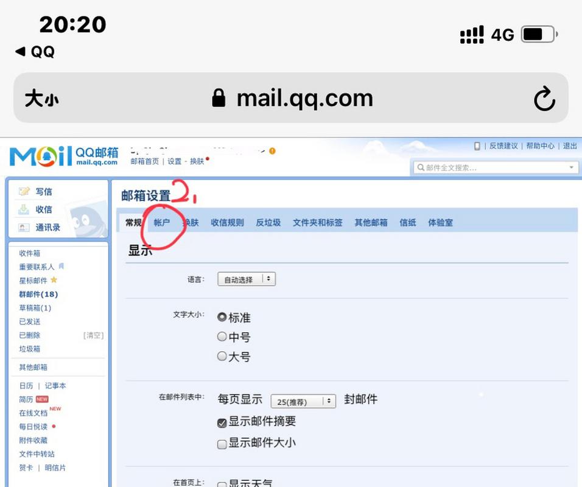Click the 邮件全文搜索 search field
Image resolution: width=582 pixels, height=487 pixels.
pos(496,167)
